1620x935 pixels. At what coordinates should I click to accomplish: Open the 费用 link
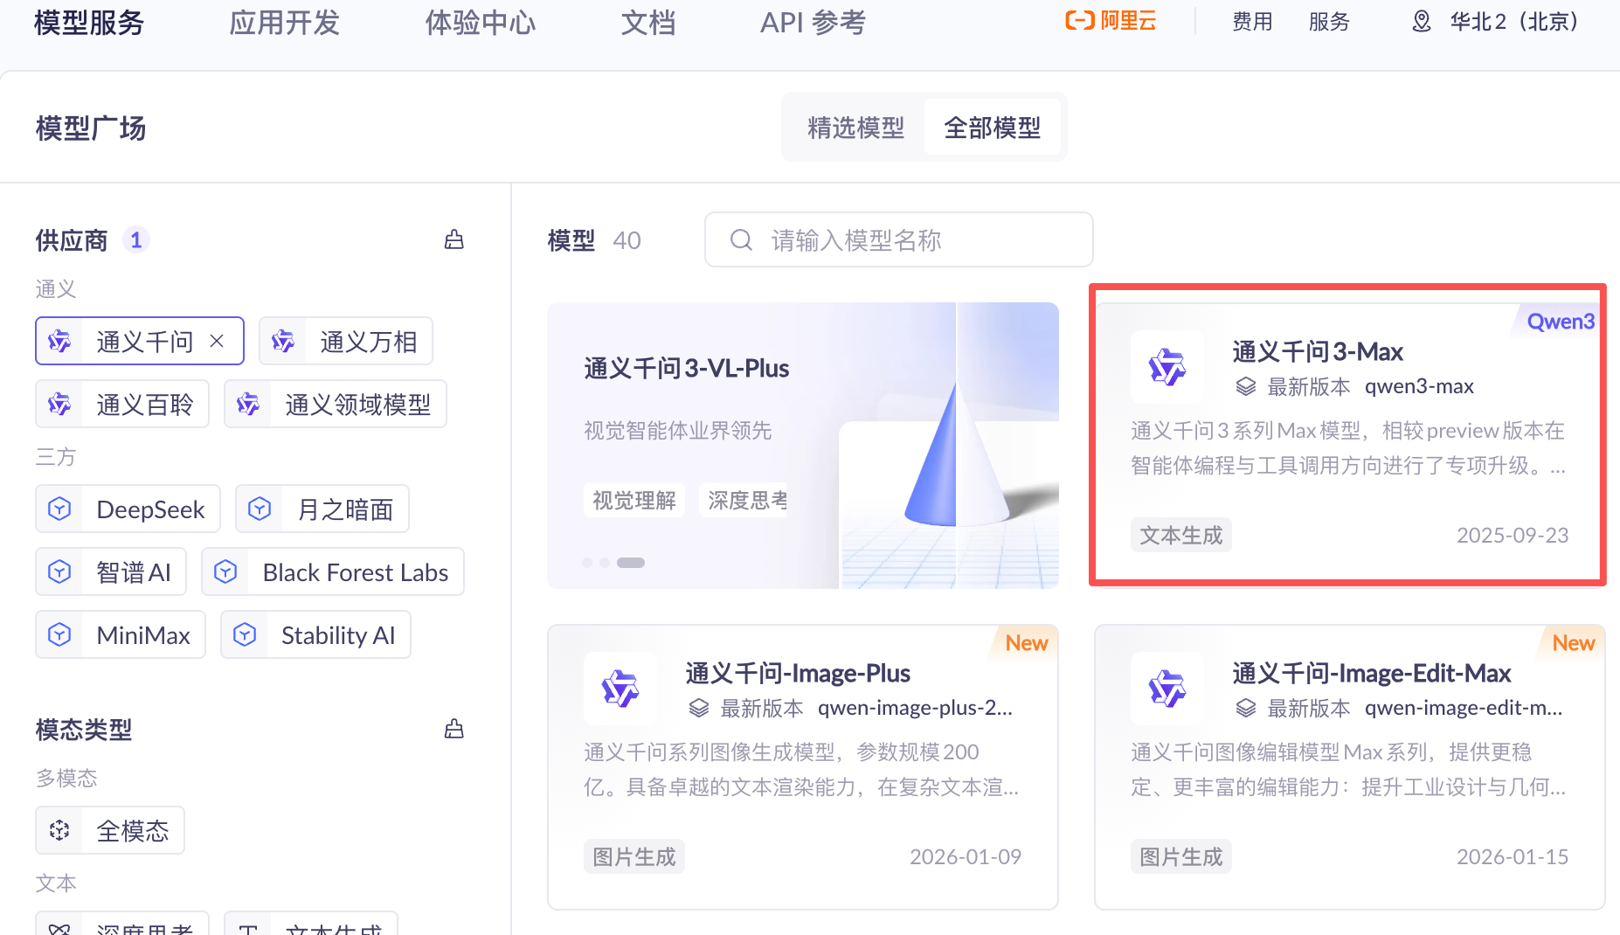pyautogui.click(x=1252, y=22)
